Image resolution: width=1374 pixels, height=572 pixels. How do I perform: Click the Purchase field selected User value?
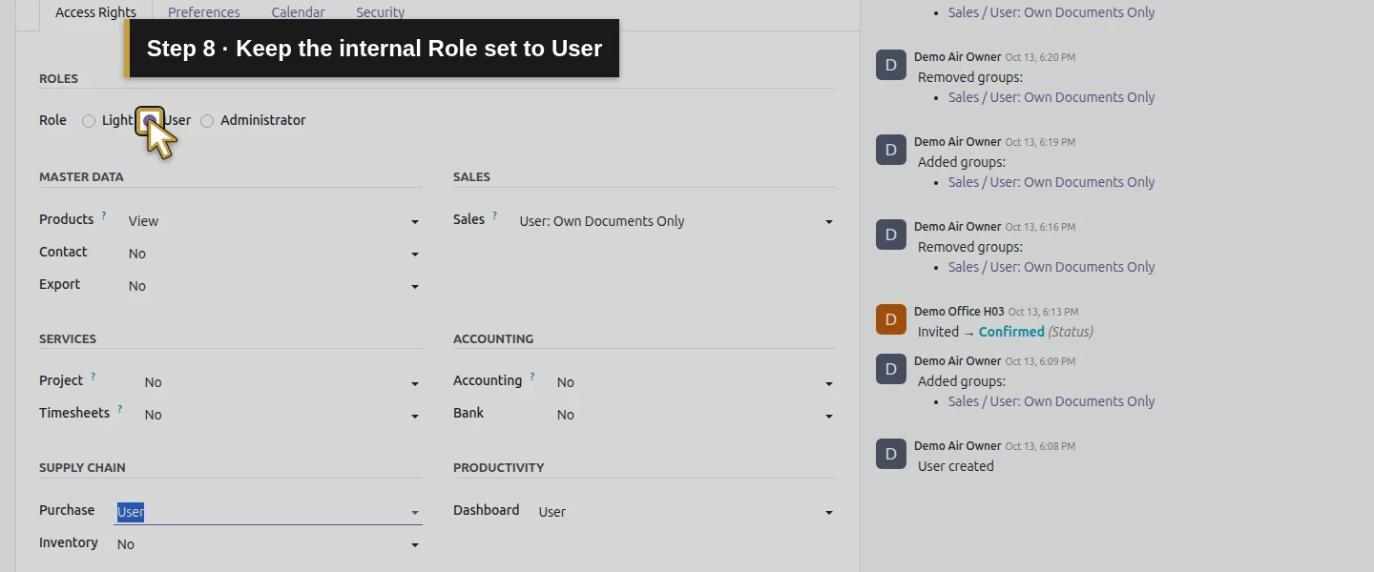pyautogui.click(x=131, y=512)
